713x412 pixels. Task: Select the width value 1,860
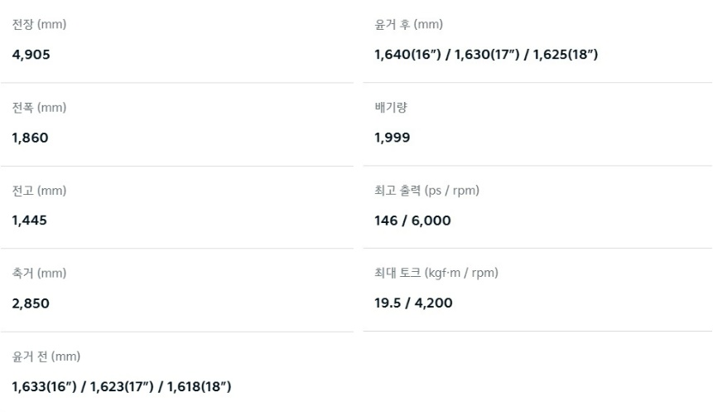[x=30, y=138]
